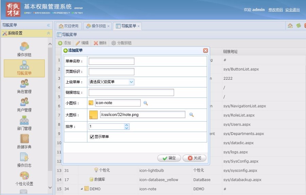Increase the 排序 spinner value

tap(127, 125)
